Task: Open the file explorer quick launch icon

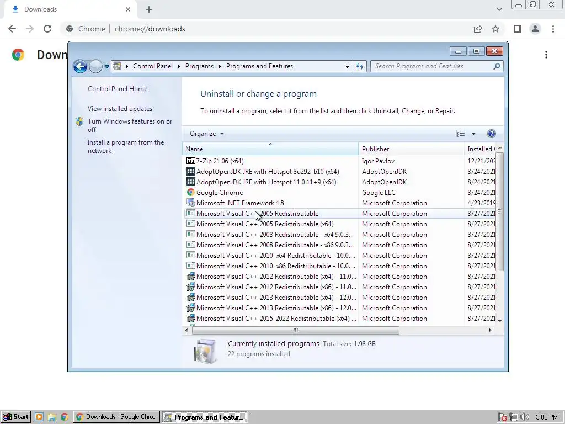Action: coord(52,417)
